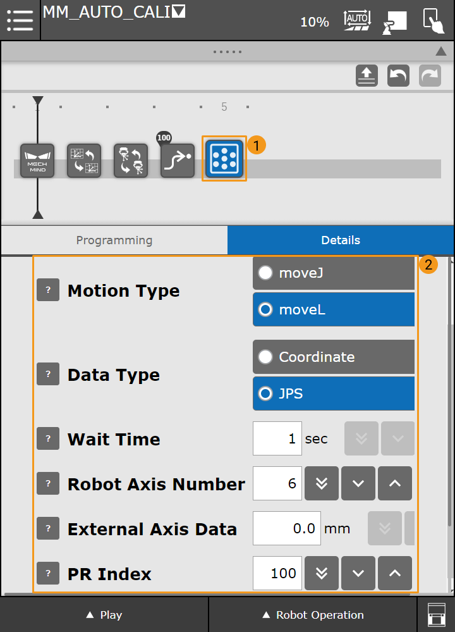Increase the Robot Axis Number value
Screen dimensions: 455x632
click(x=395, y=484)
